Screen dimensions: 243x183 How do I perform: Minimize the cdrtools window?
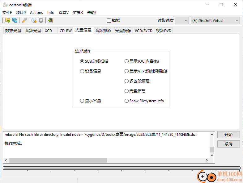[x=207, y=5]
